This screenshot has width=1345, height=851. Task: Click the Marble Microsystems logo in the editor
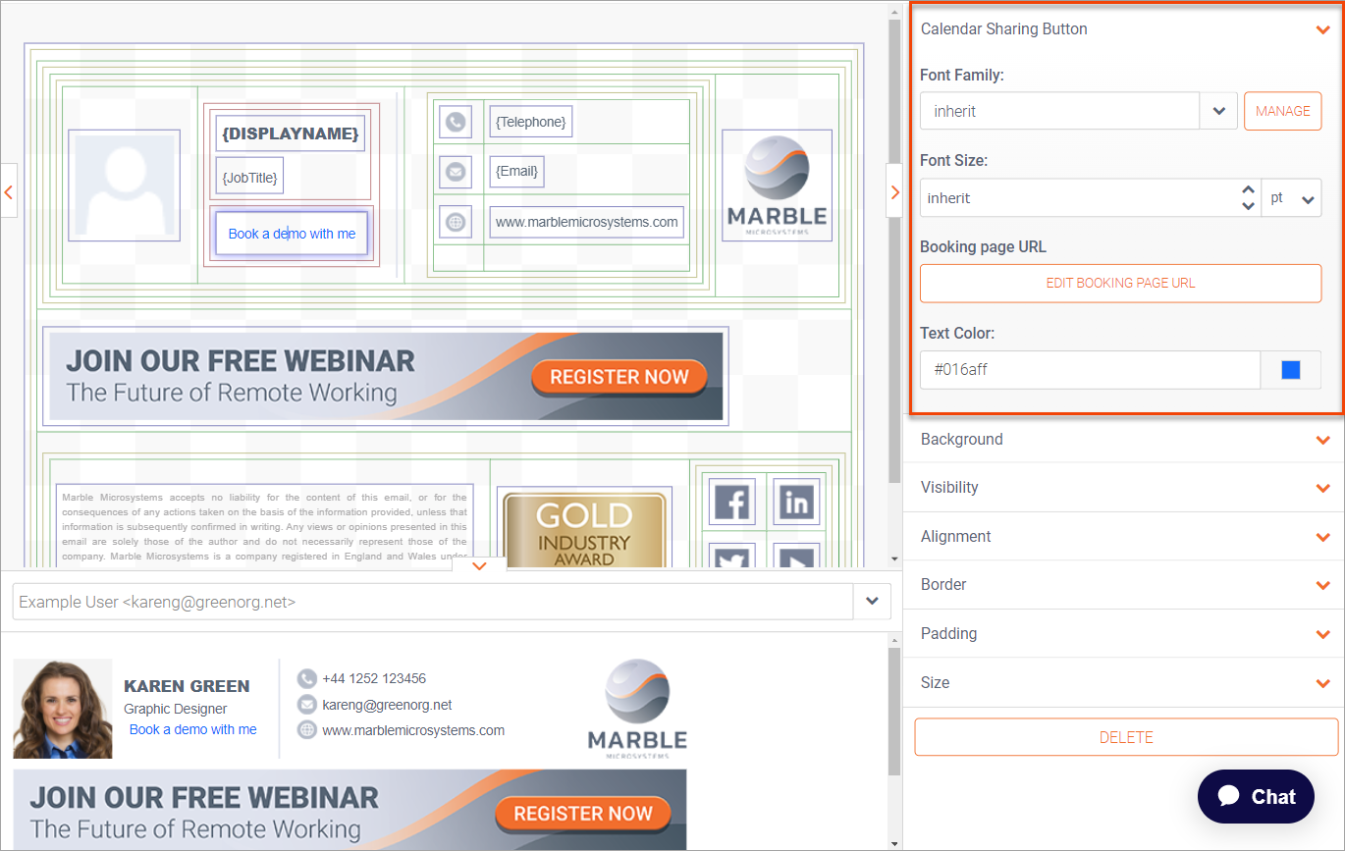(x=777, y=186)
